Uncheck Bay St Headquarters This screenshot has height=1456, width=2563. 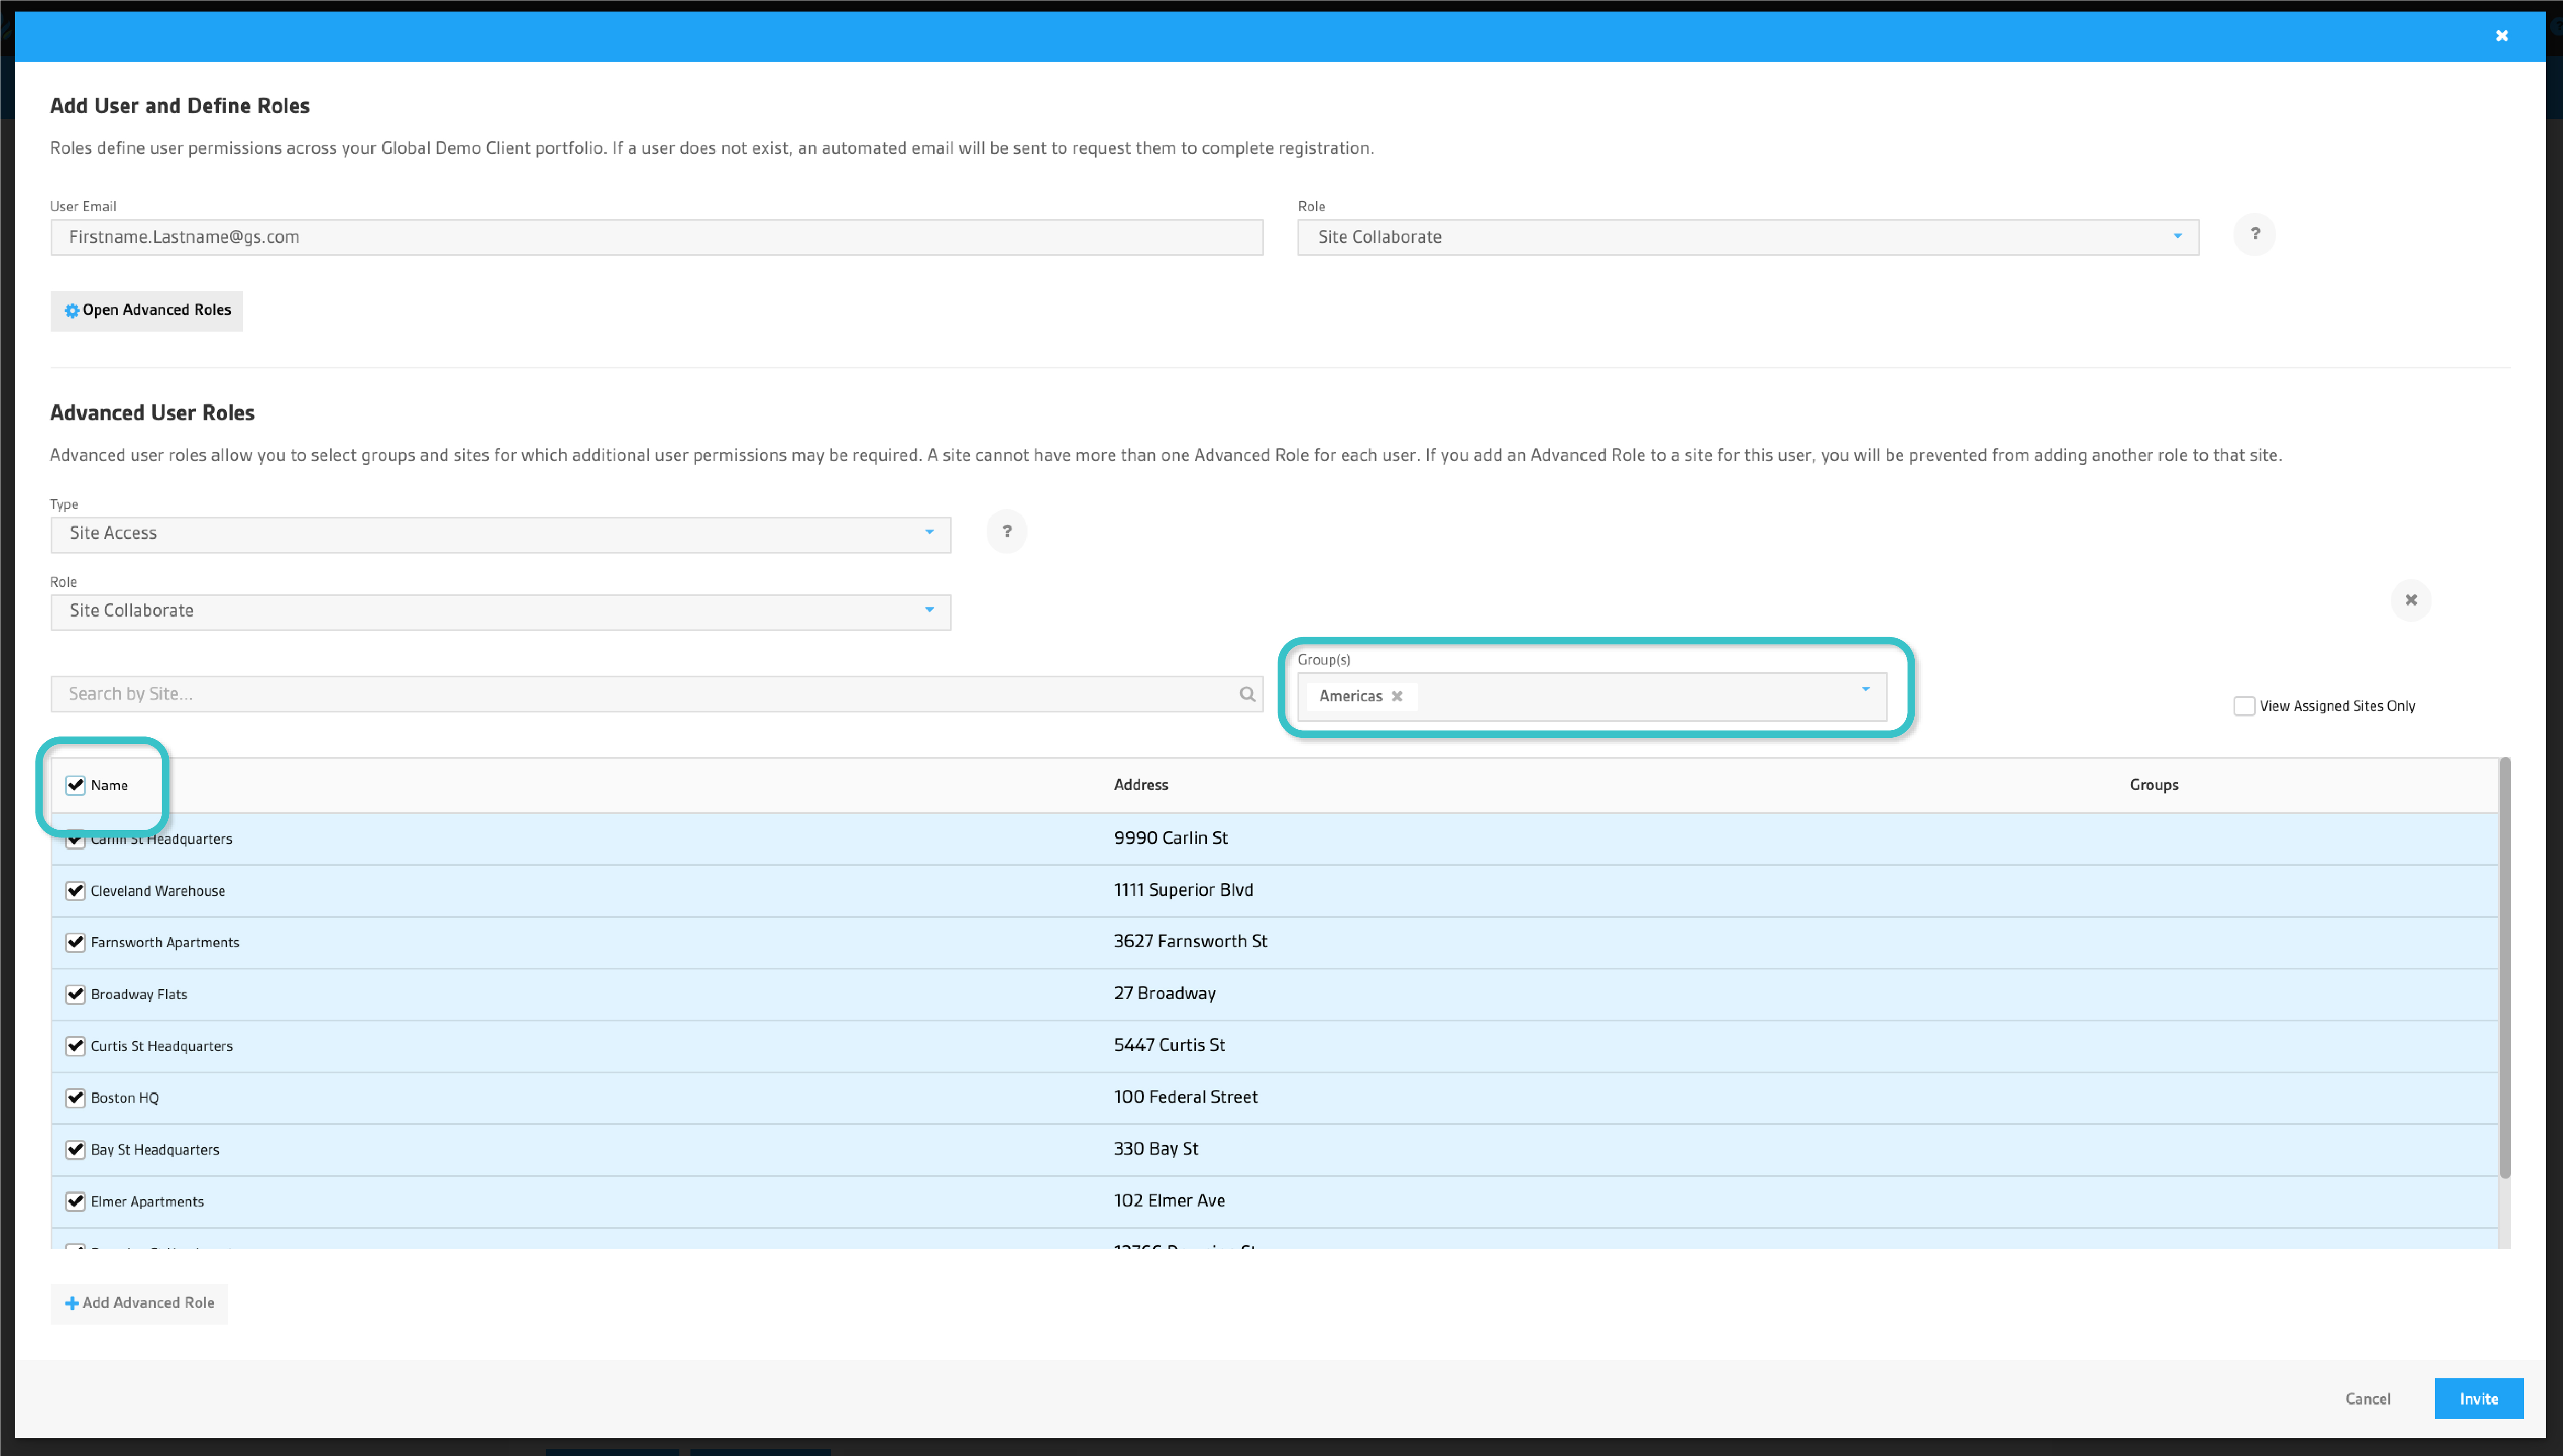tap(75, 1150)
